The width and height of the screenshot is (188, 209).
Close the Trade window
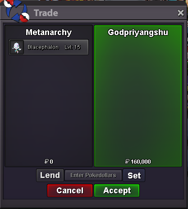tap(180, 13)
